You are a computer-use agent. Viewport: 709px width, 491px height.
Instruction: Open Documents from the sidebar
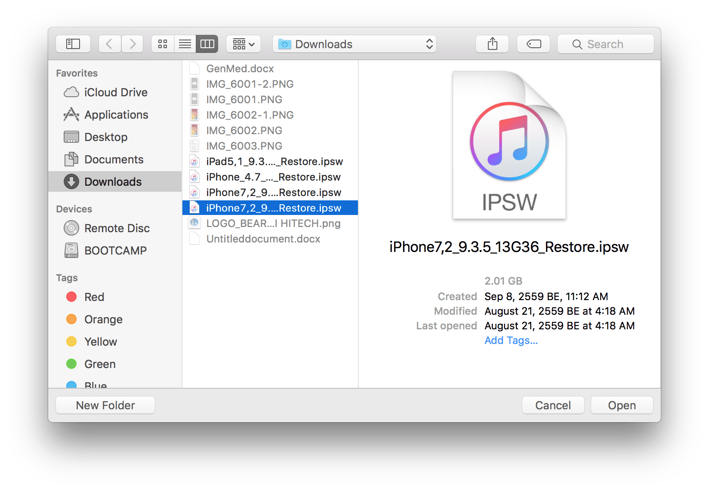[115, 160]
